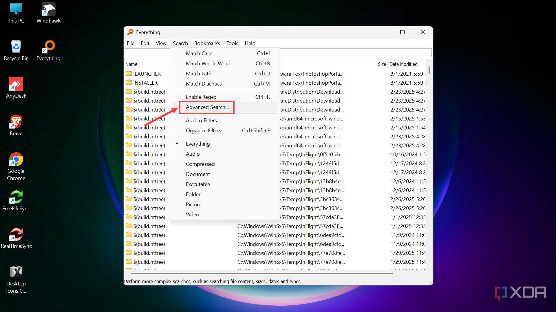Toggle Match Case in Search menu

(x=225, y=53)
